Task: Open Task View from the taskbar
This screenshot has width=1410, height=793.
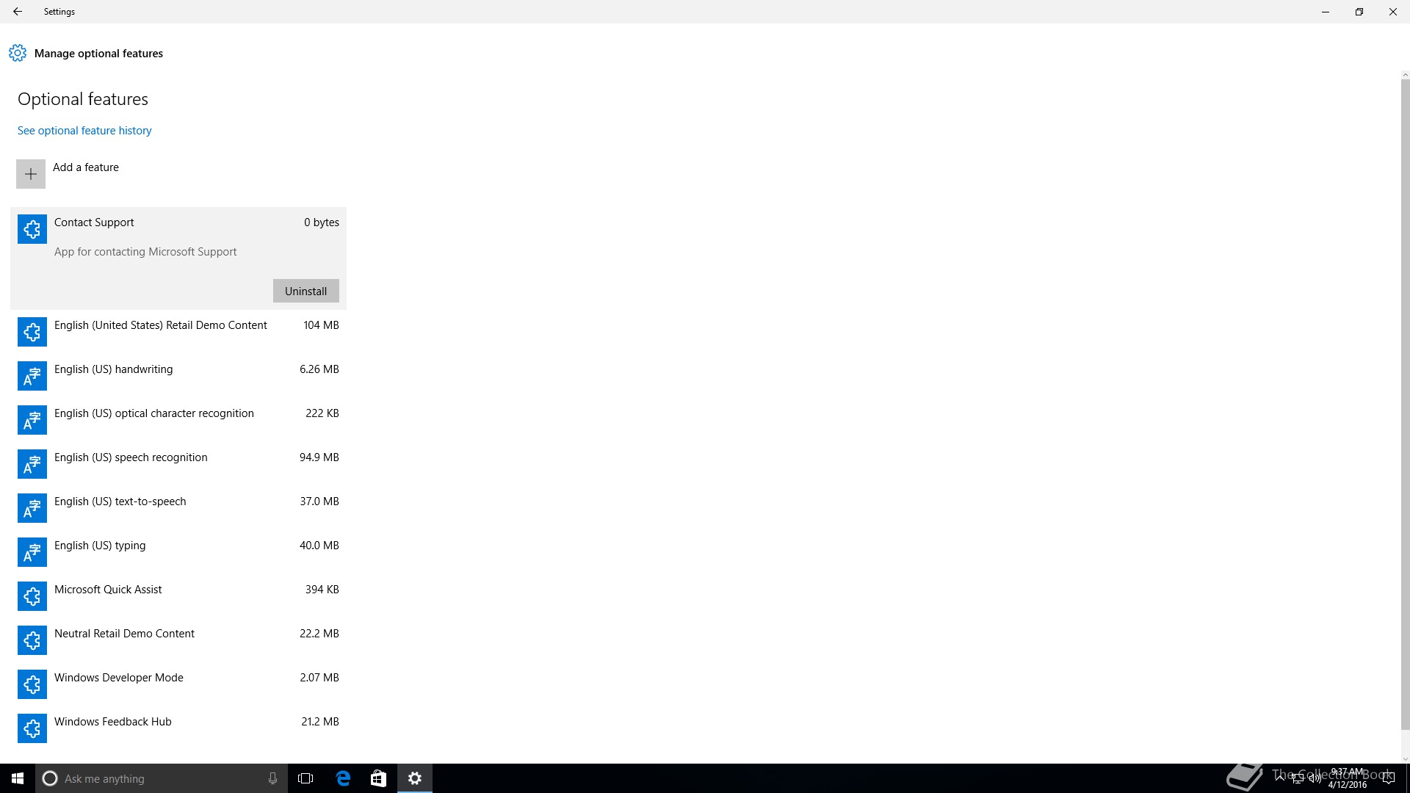Action: point(305,778)
